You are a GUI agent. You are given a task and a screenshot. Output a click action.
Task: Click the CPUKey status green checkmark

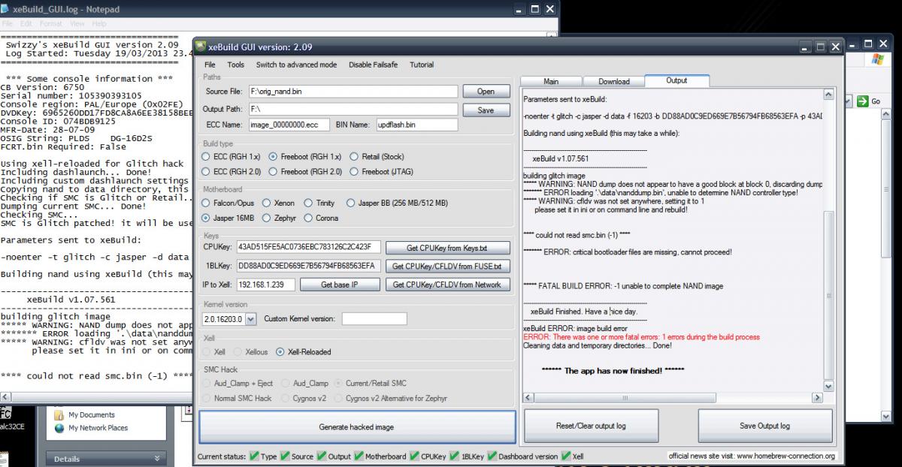(x=413, y=456)
